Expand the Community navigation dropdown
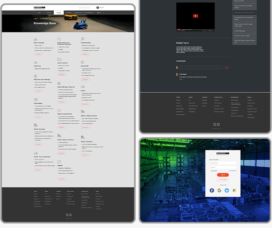 click(69, 12)
